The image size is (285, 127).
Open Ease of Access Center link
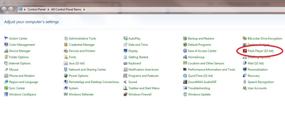pyautogui.click(x=202, y=51)
